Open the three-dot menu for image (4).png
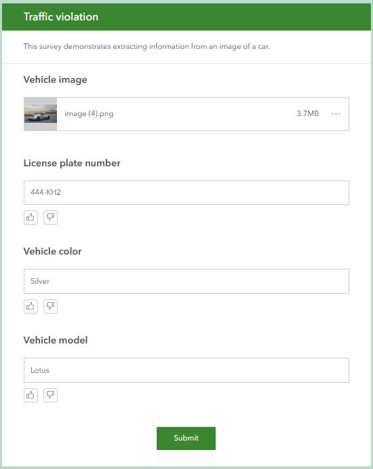This screenshot has height=469, width=373. tap(336, 113)
